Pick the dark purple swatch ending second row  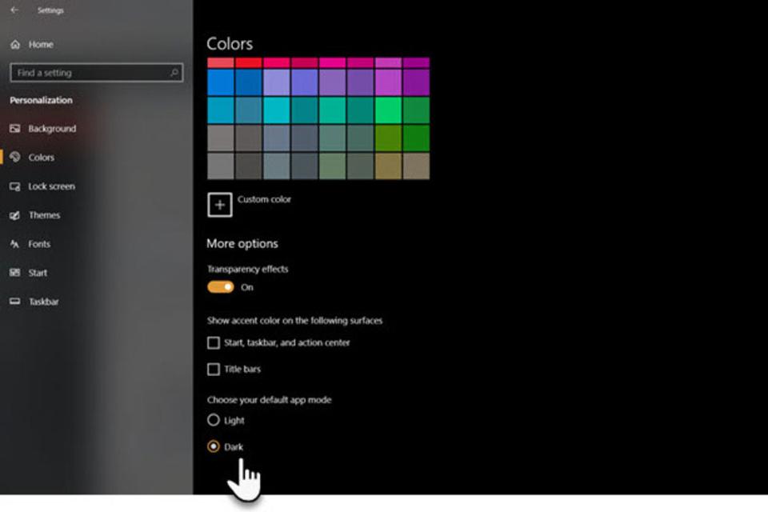(416, 82)
